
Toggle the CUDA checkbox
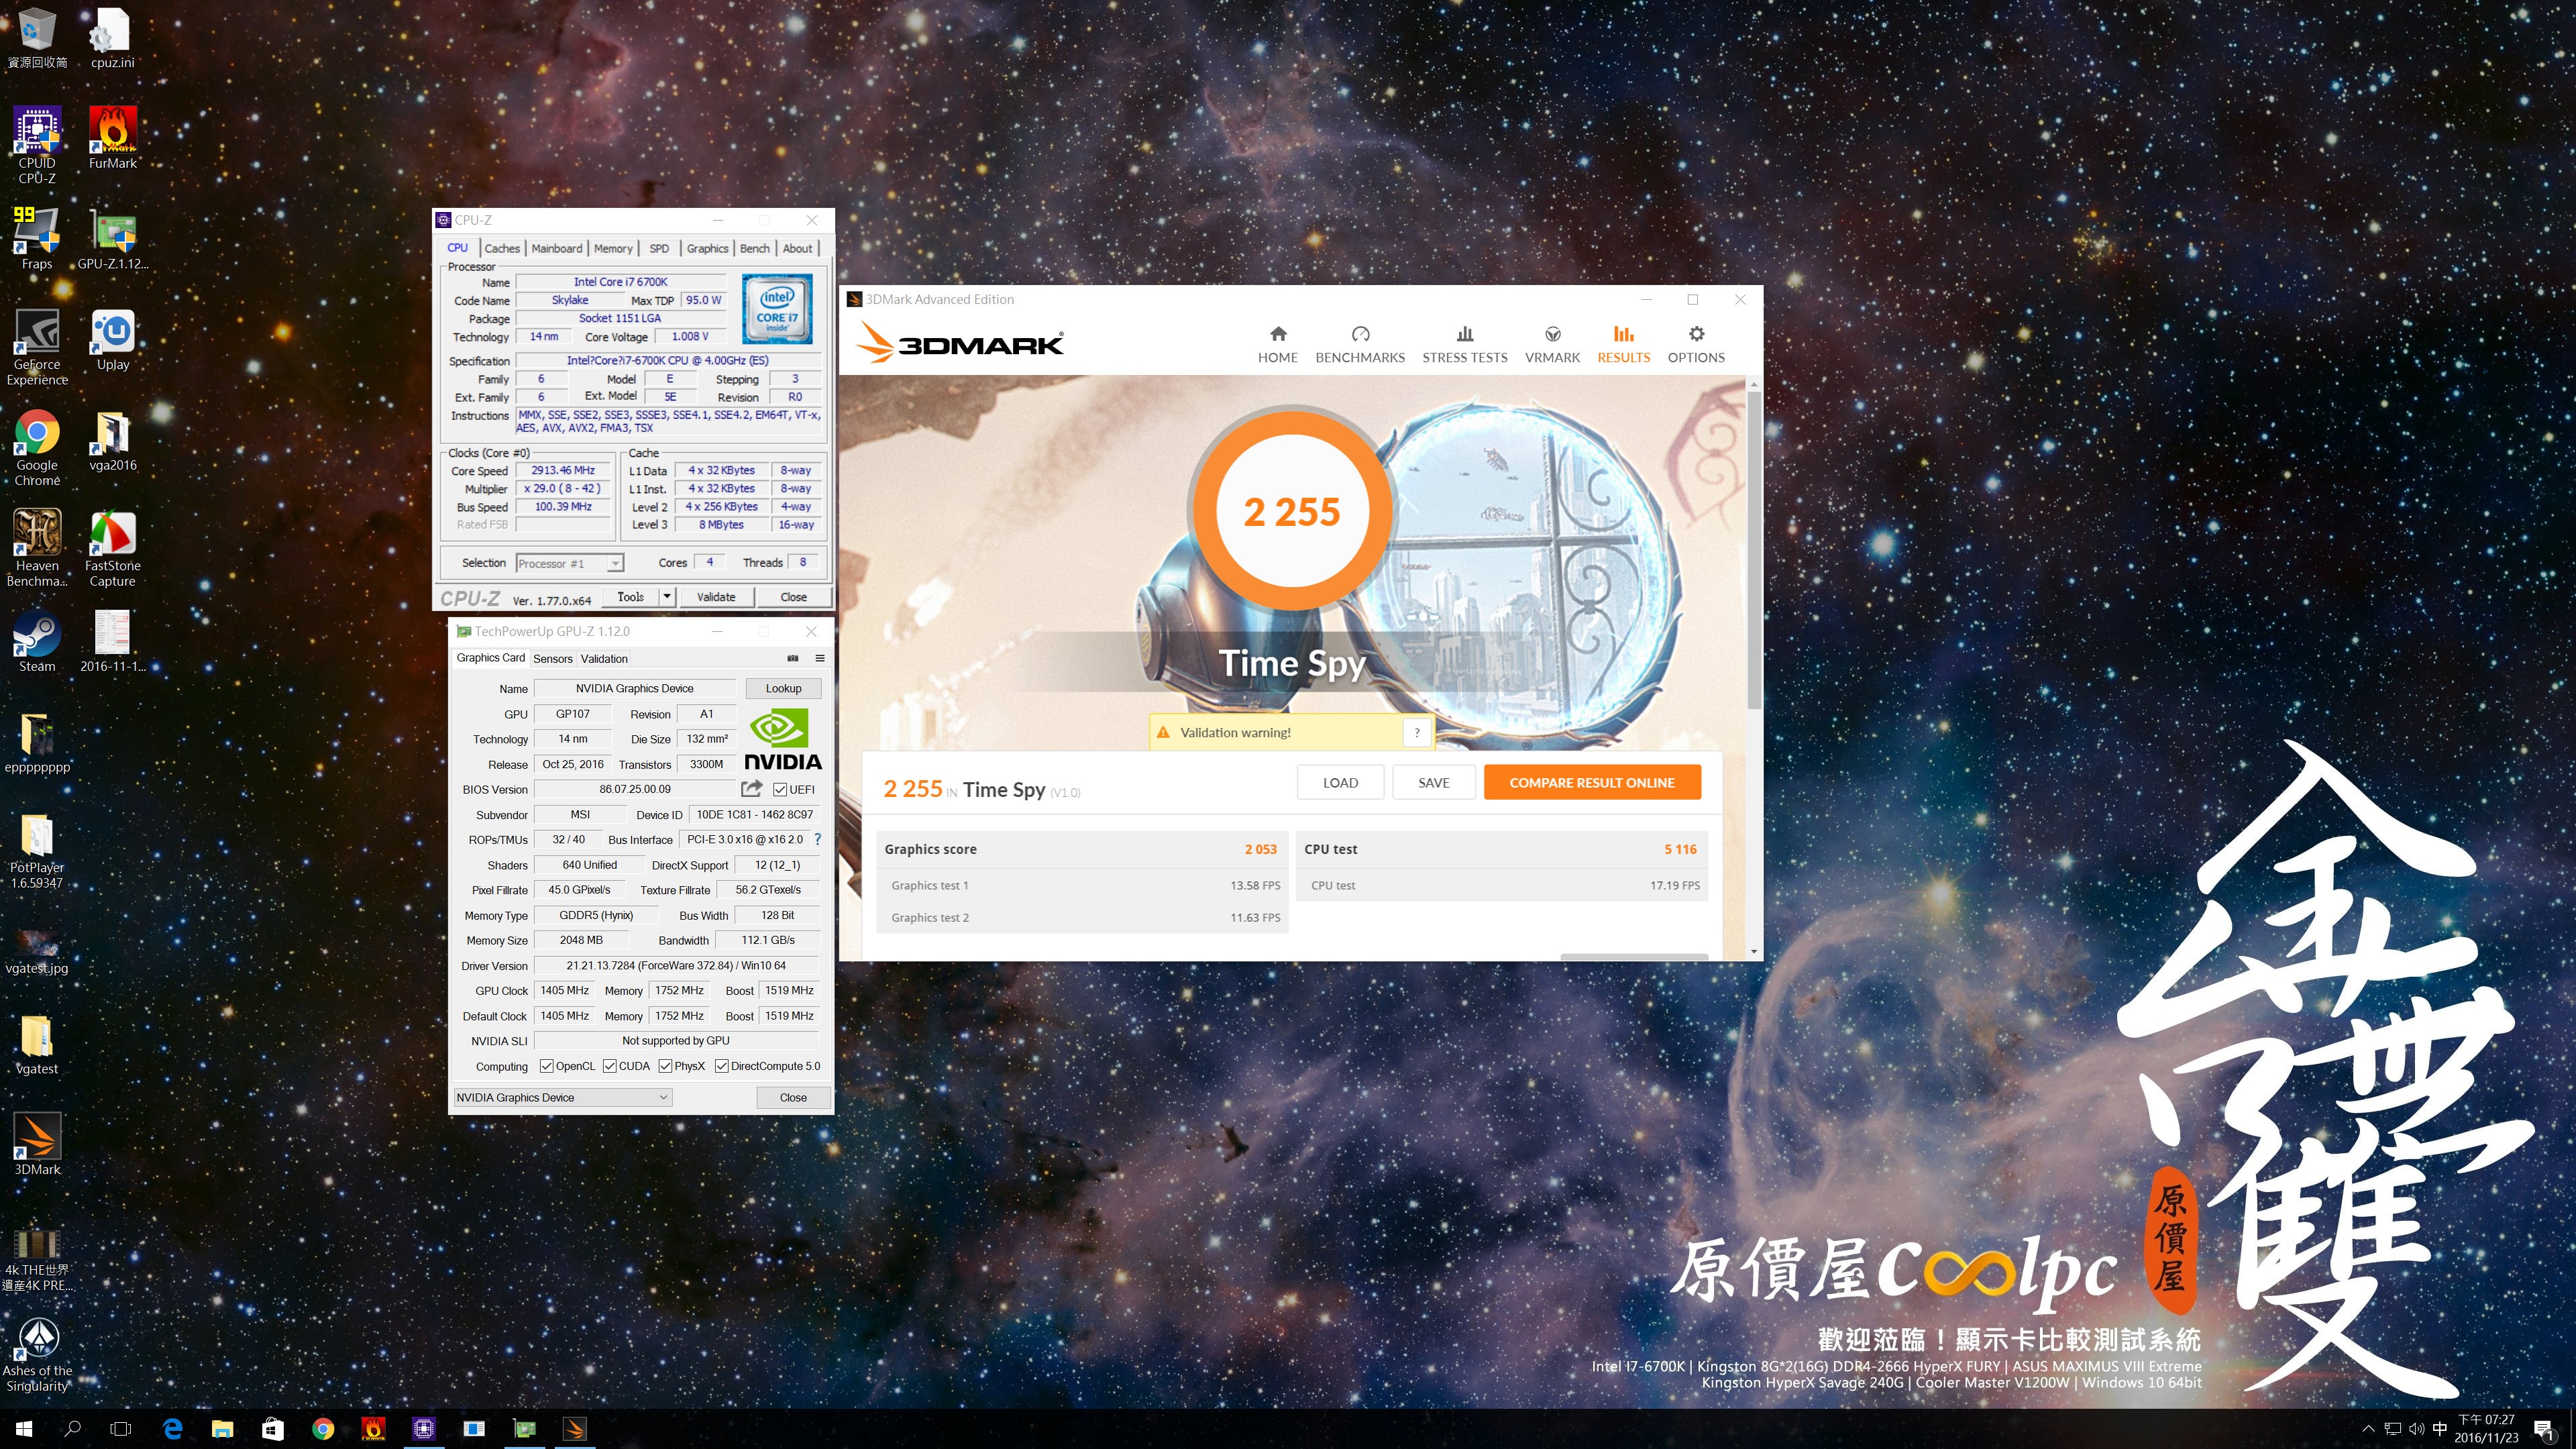point(609,1066)
